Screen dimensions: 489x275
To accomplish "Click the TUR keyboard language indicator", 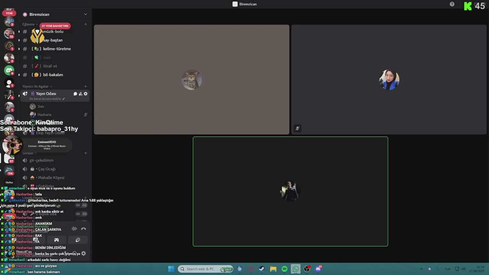I will pos(447,269).
